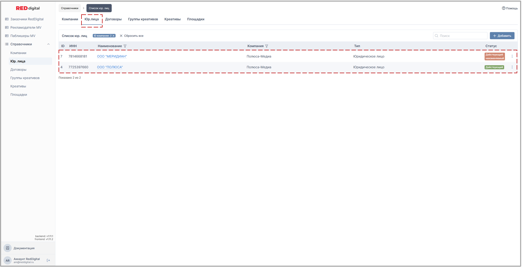Click the Добавить button
Image resolution: width=522 pixels, height=267 pixels.
[x=502, y=36]
